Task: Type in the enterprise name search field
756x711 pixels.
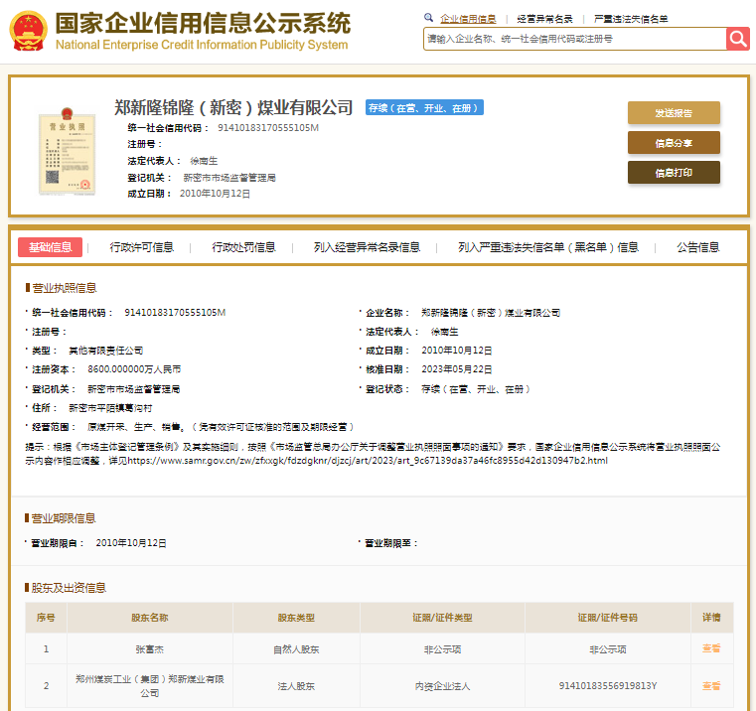Action: coord(574,39)
